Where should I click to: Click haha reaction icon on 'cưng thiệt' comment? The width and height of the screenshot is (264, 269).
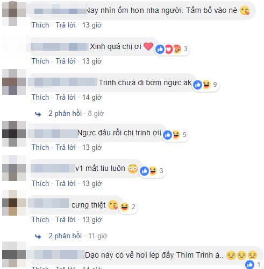point(124,207)
